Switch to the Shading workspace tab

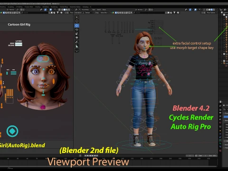click(38, 7)
